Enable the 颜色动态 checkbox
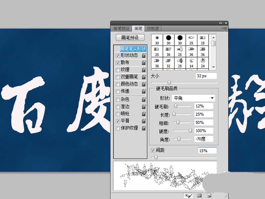 click(x=118, y=84)
